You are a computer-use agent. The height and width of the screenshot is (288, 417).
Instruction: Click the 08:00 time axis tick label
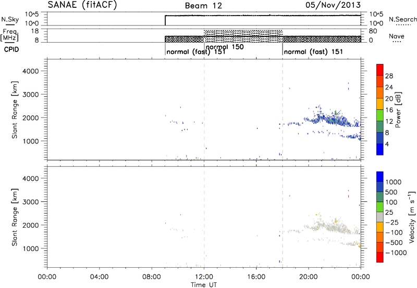point(152,277)
